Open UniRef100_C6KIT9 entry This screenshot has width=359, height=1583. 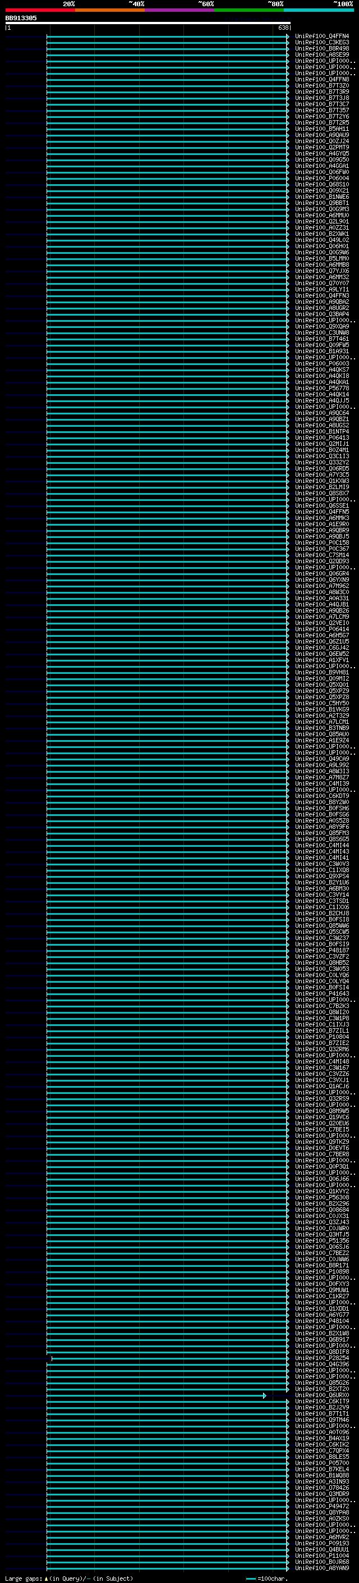point(321,1401)
